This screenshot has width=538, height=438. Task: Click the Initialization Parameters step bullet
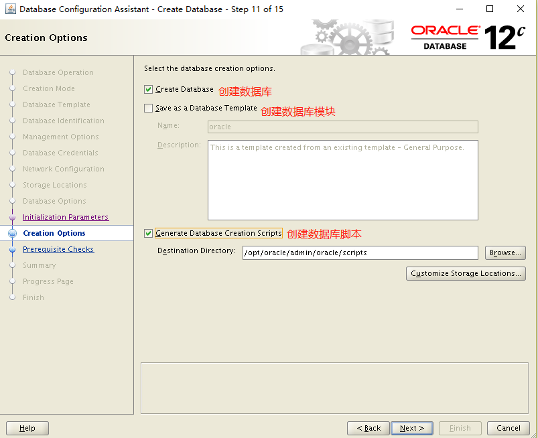[x=12, y=218]
